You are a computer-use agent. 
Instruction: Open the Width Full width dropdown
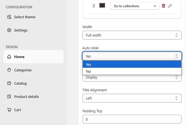coord(132,35)
